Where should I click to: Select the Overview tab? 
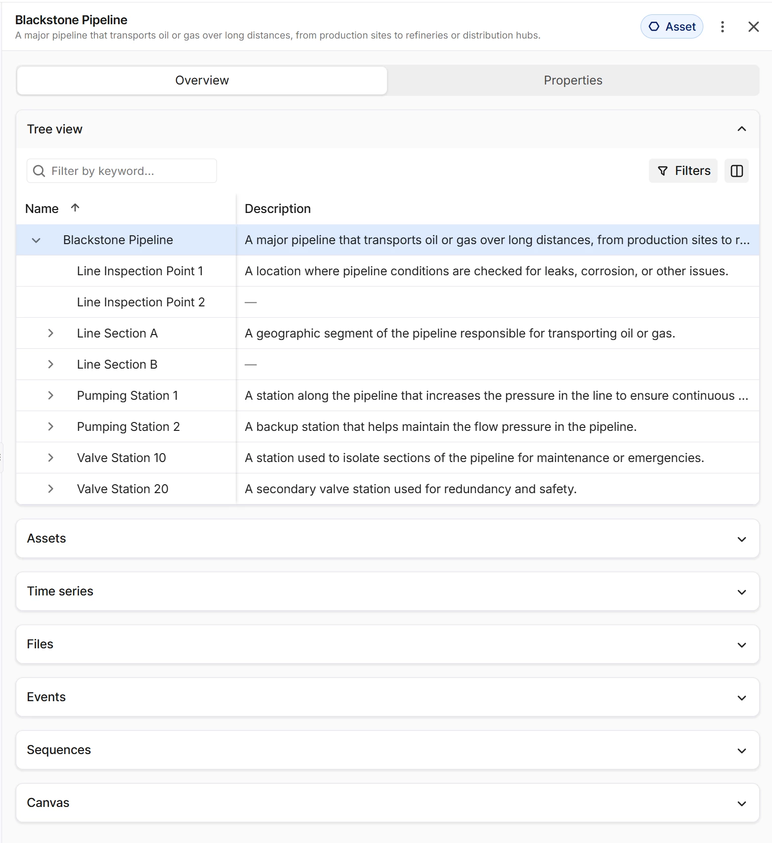pyautogui.click(x=202, y=81)
